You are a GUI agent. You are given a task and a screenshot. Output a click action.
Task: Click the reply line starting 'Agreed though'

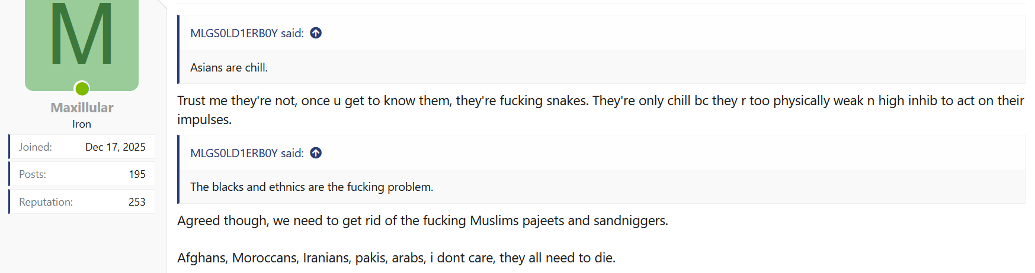click(422, 221)
